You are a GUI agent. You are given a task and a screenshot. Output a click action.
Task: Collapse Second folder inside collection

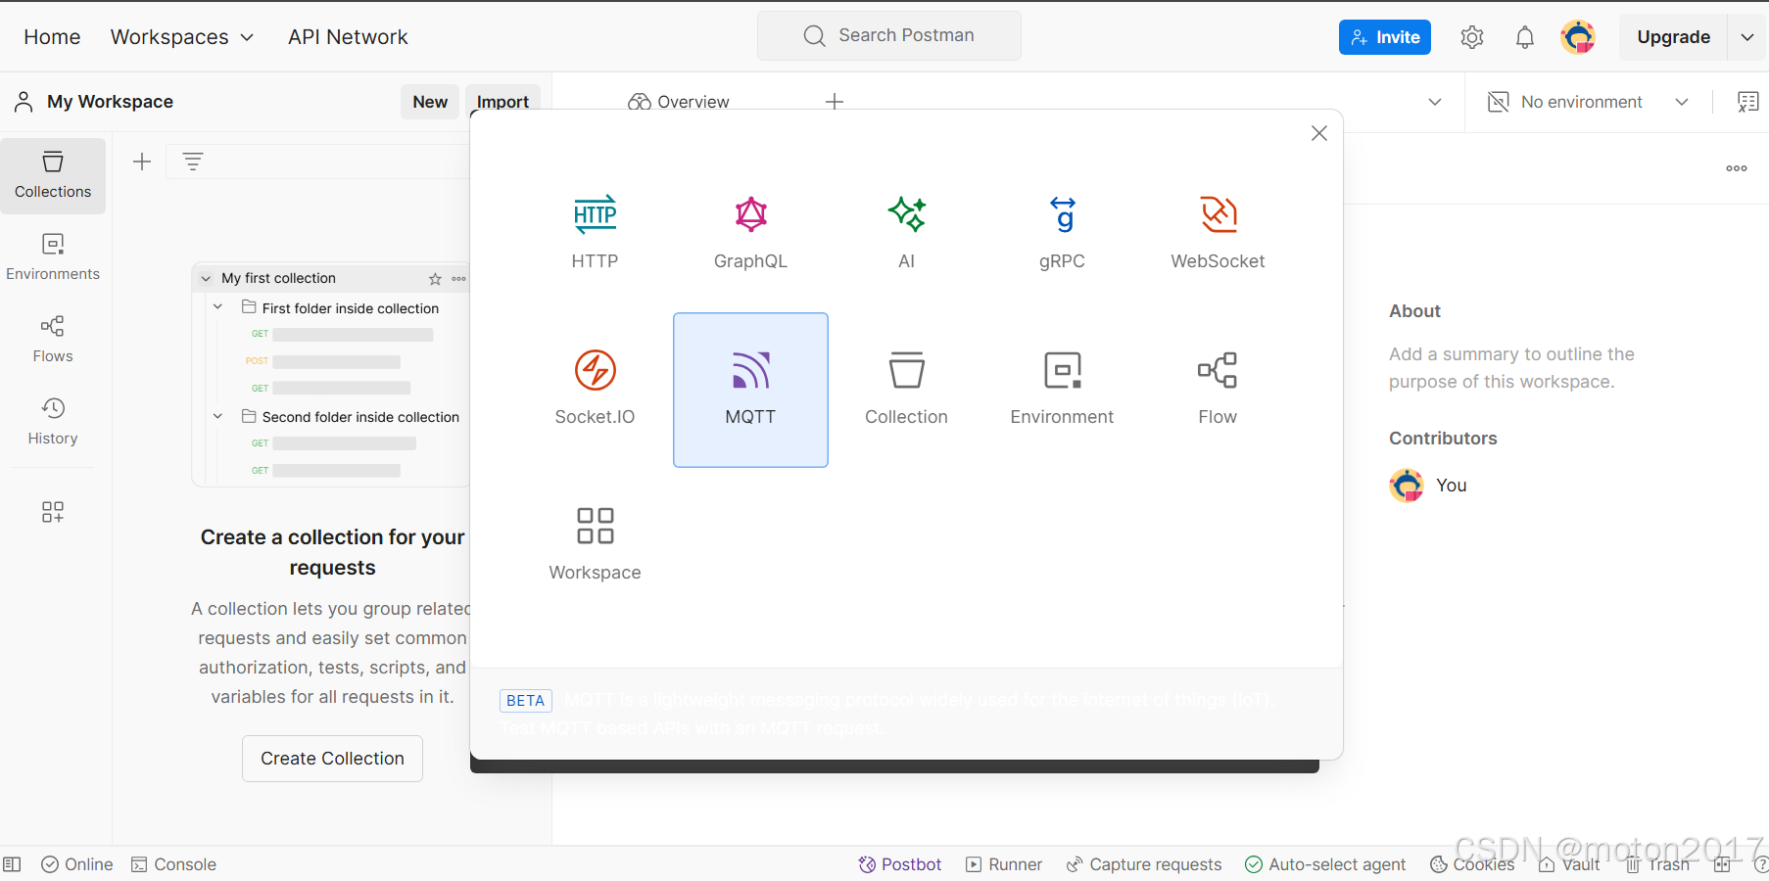218,416
